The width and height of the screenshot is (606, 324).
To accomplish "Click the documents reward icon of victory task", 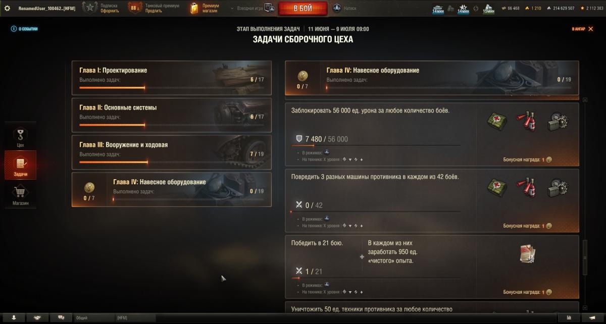I will pyautogui.click(x=527, y=253).
